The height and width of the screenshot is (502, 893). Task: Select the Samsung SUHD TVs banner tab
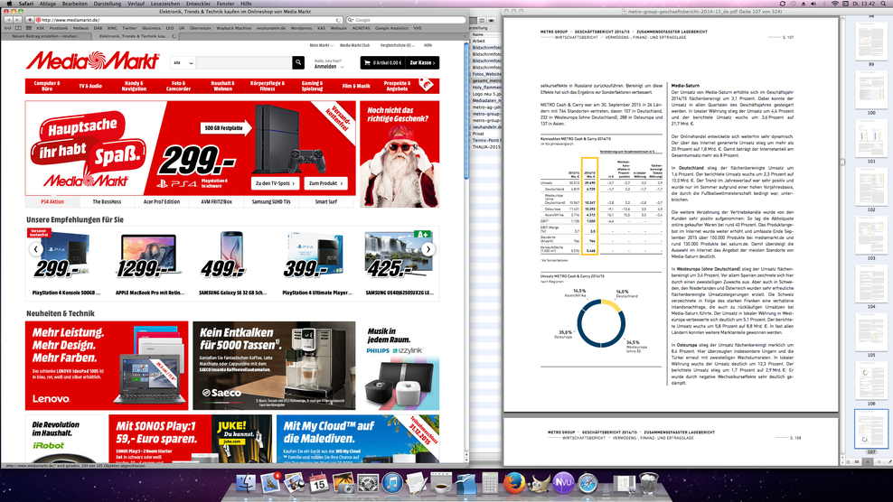[271, 201]
